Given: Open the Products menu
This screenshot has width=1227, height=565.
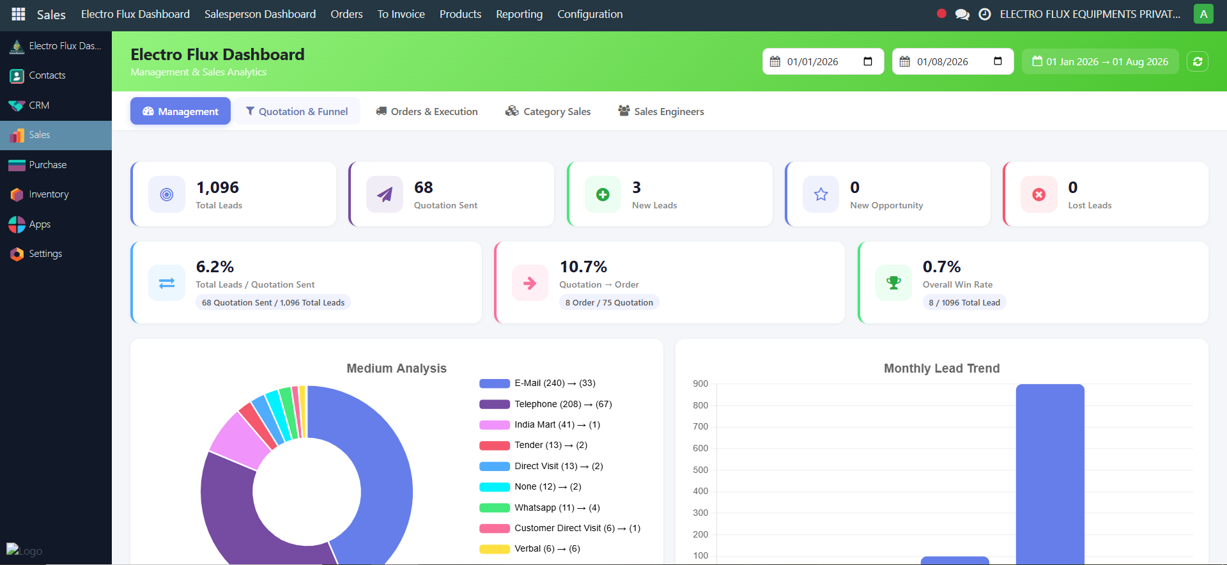Looking at the screenshot, I should [x=460, y=14].
